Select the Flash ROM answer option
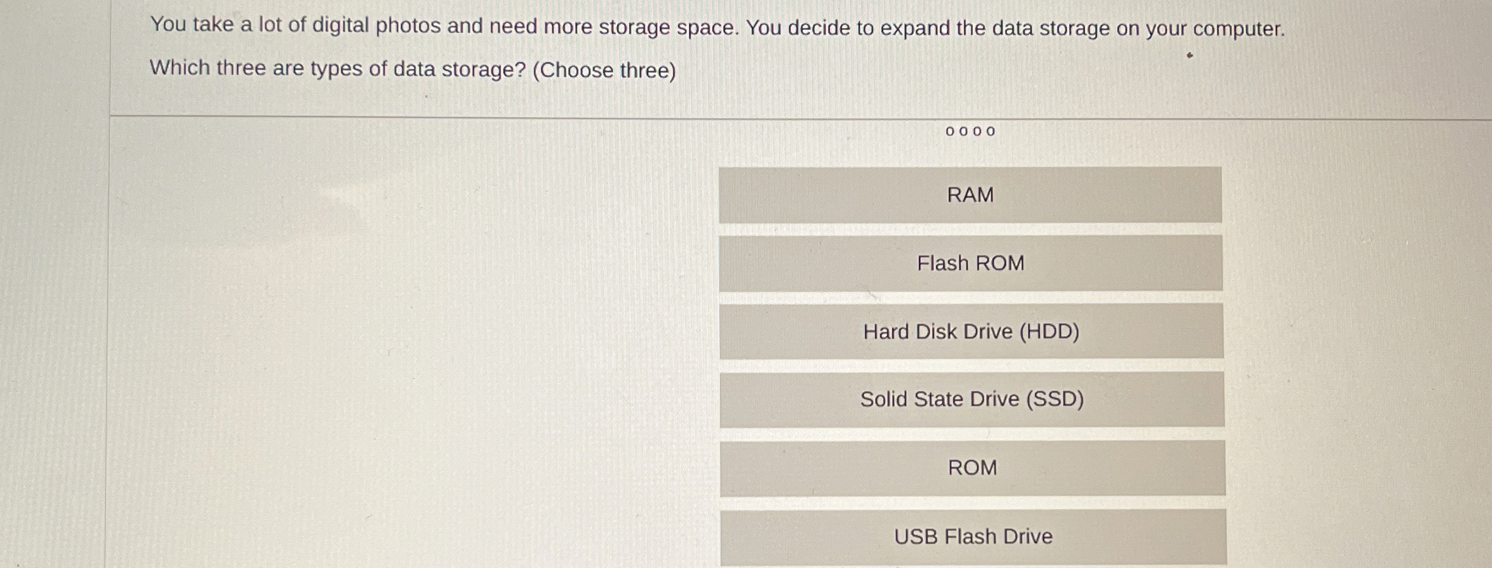Screen dimensions: 1492x568 (x=970, y=264)
